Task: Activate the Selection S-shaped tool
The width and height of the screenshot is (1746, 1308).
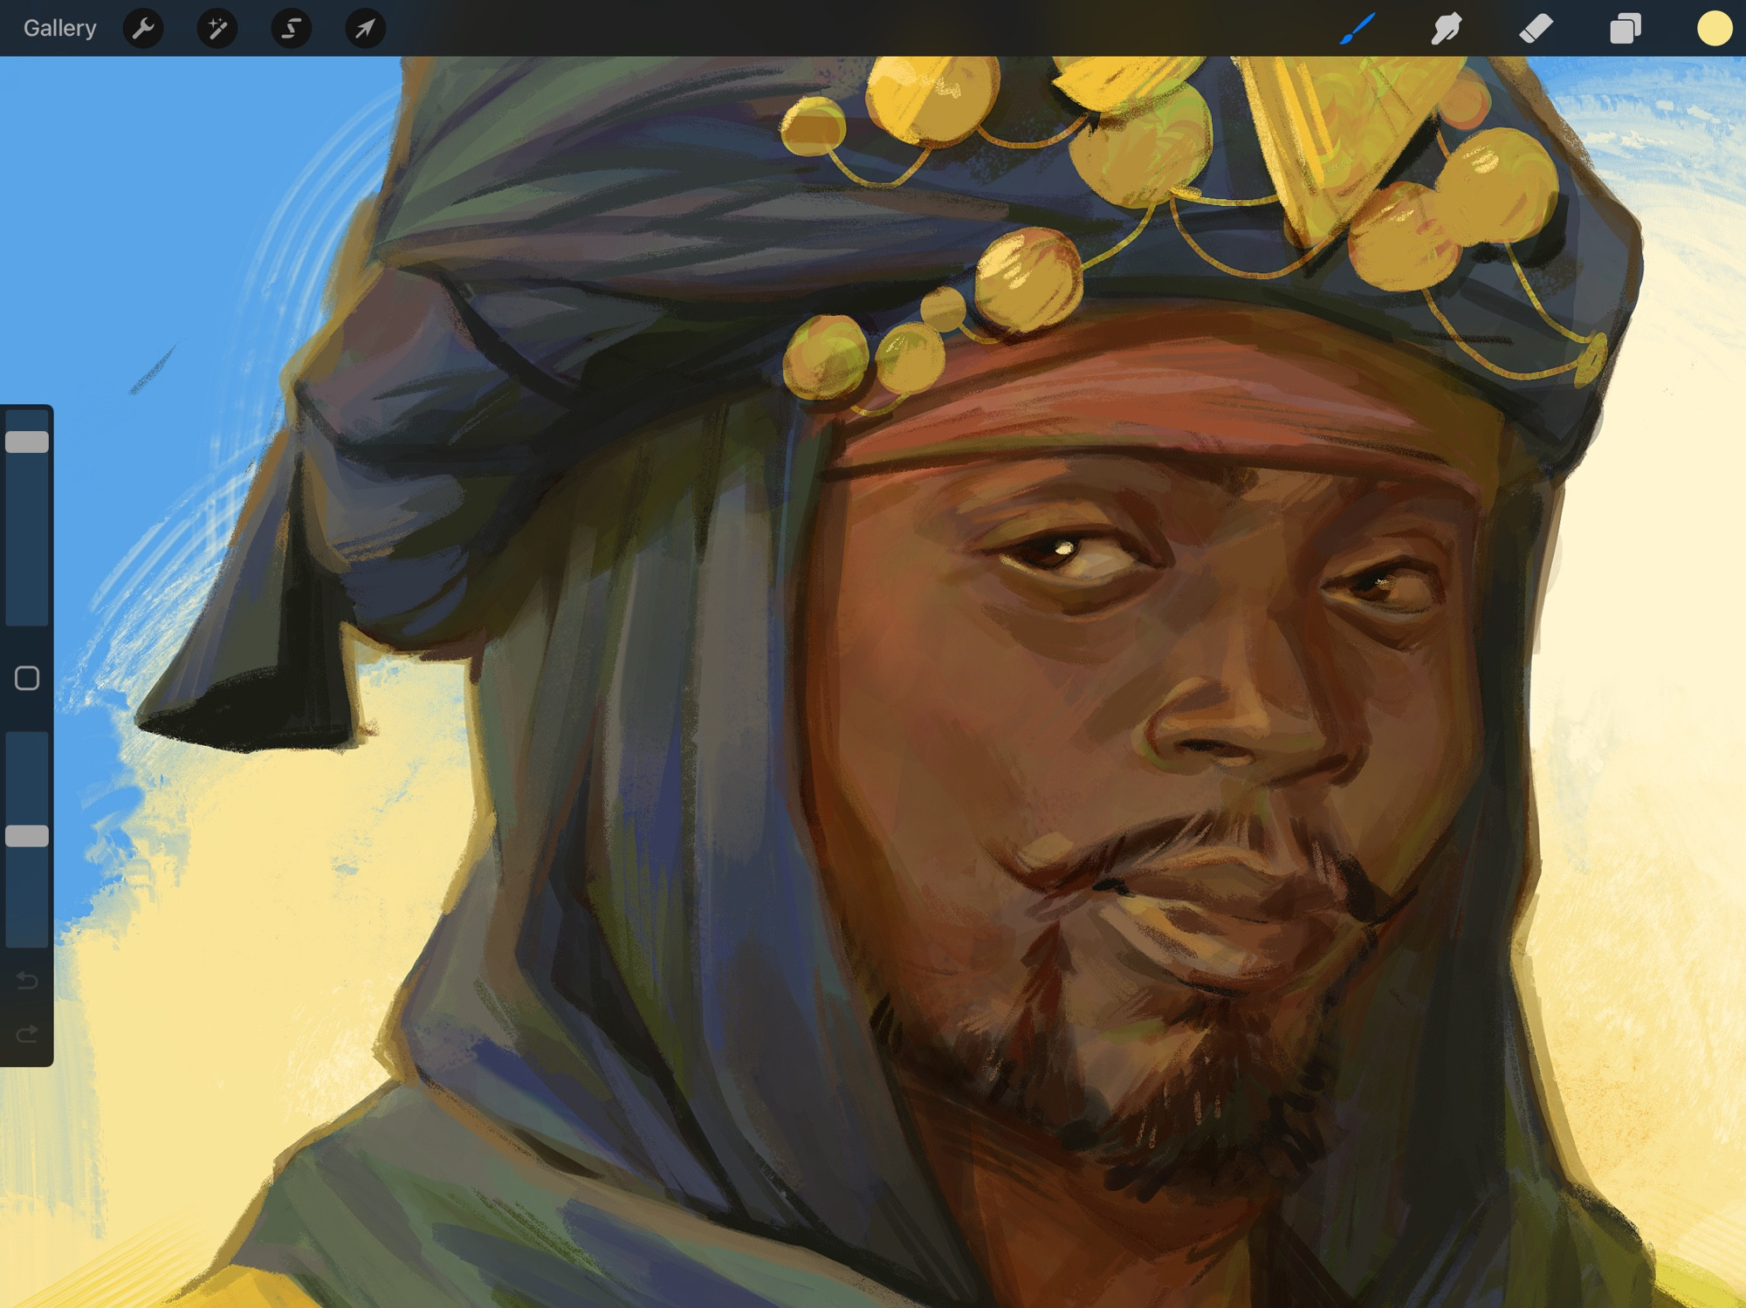Action: click(x=292, y=29)
